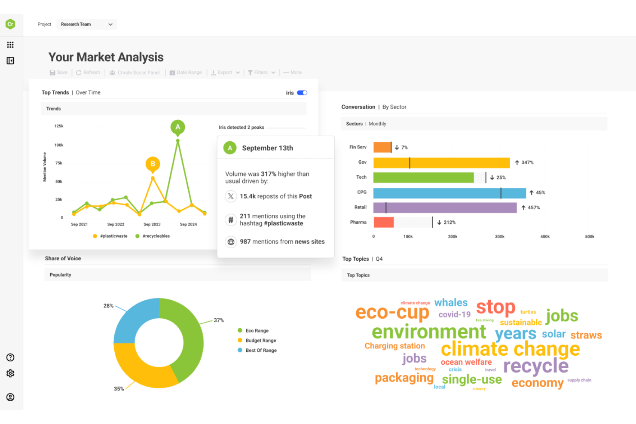
Task: Toggle the #plasticwaste legend dot
Action: tap(95, 236)
